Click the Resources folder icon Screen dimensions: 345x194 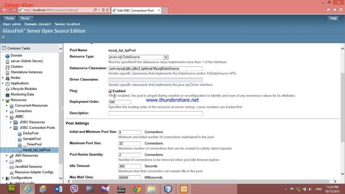8,100
